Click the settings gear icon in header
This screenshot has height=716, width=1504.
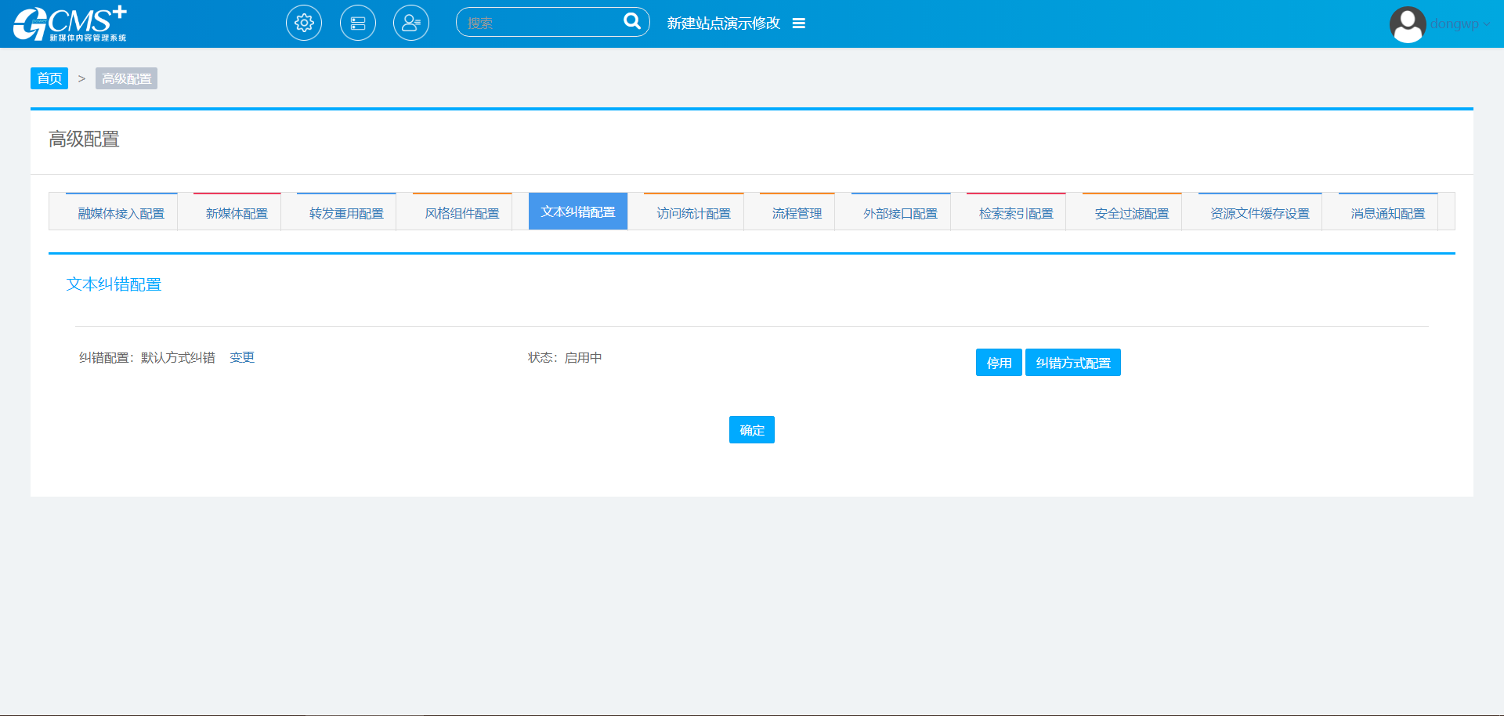tap(304, 24)
